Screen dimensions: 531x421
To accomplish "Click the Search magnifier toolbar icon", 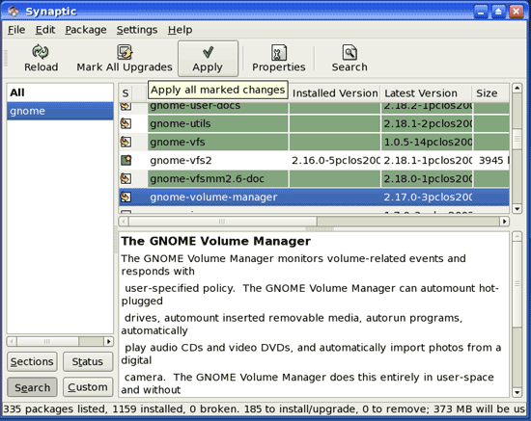I will tap(349, 52).
